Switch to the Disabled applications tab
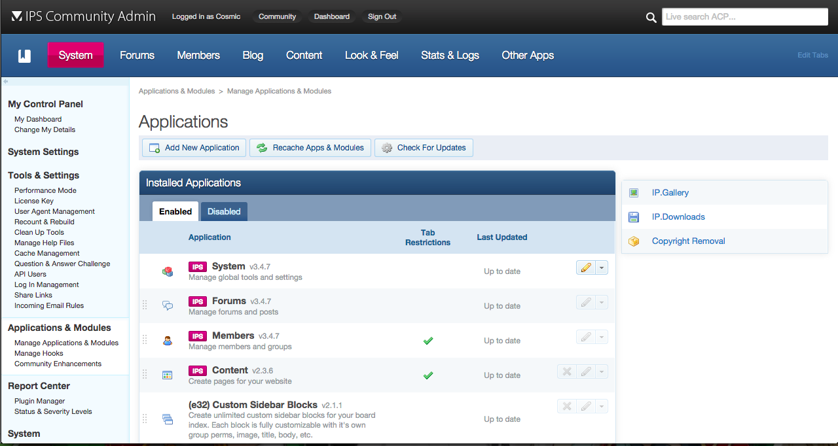Screen dimensions: 838x446 [x=224, y=211]
